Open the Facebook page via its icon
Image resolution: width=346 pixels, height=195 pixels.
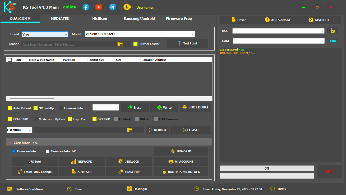pyautogui.click(x=86, y=7)
